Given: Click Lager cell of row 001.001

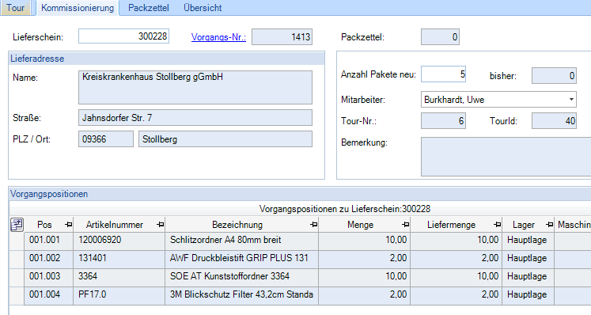Looking at the screenshot, I should click(528, 241).
